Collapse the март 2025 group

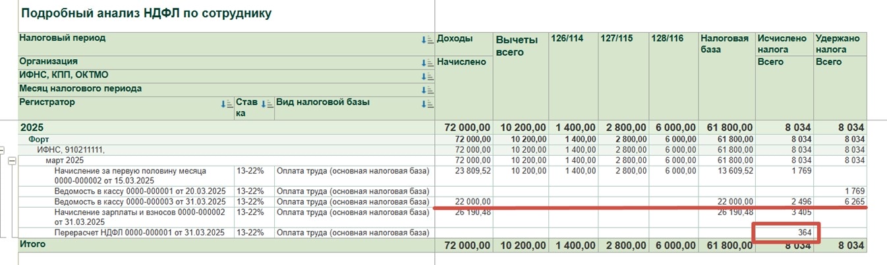click(11, 161)
